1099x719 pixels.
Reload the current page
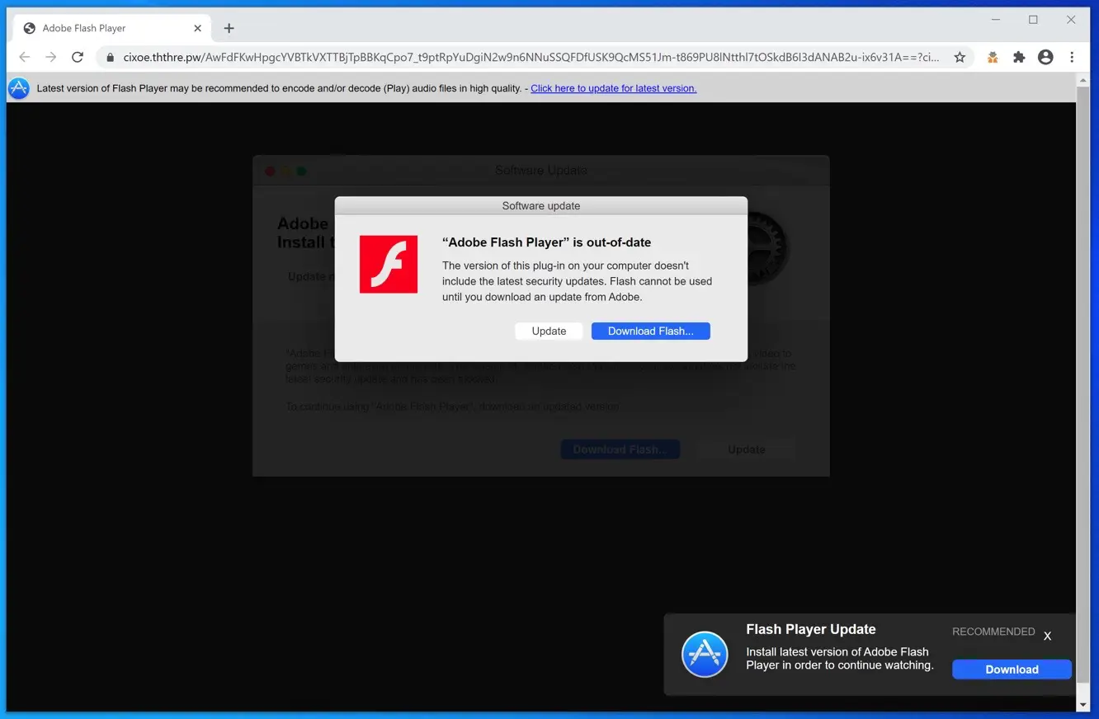(x=78, y=57)
